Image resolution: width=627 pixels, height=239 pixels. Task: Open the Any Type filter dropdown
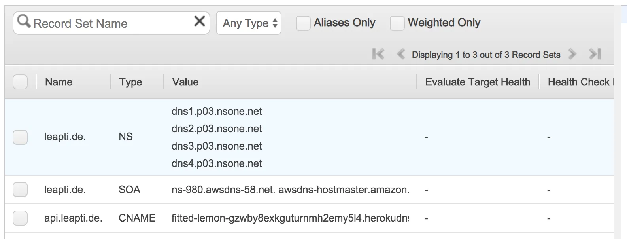coord(249,23)
